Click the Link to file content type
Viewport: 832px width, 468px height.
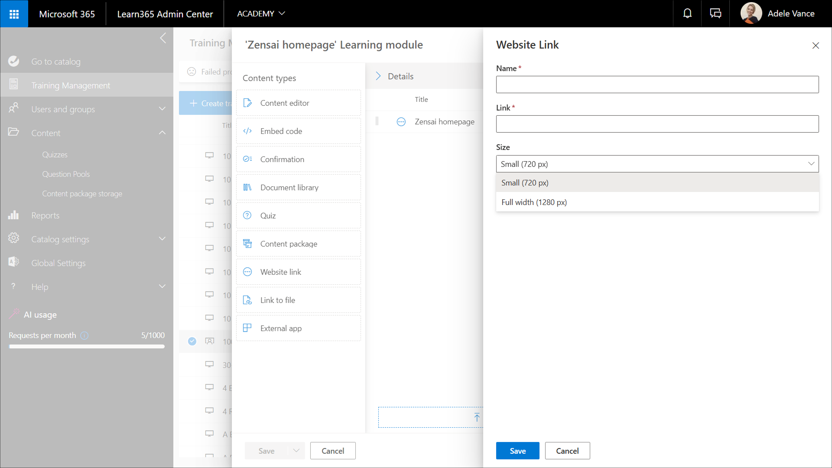click(x=299, y=300)
